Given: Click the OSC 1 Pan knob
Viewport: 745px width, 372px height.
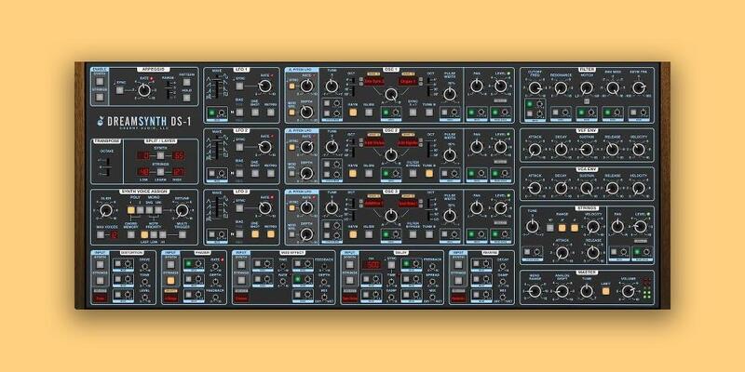Looking at the screenshot, I should pyautogui.click(x=477, y=86).
